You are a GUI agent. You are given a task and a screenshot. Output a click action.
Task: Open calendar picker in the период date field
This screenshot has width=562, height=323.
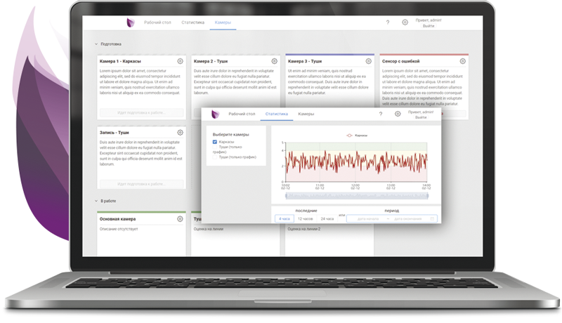click(433, 219)
